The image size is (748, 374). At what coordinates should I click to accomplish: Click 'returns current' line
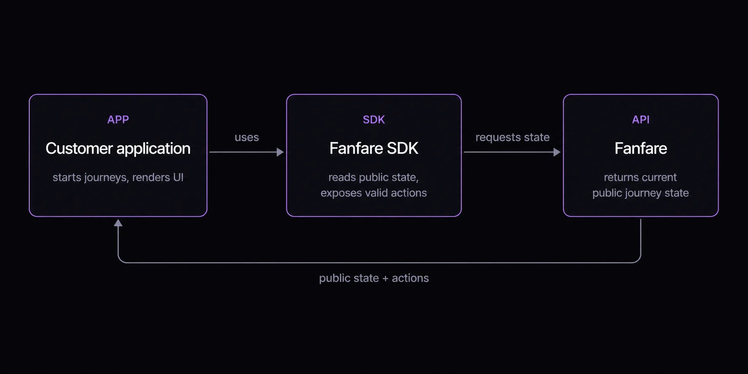[640, 177]
